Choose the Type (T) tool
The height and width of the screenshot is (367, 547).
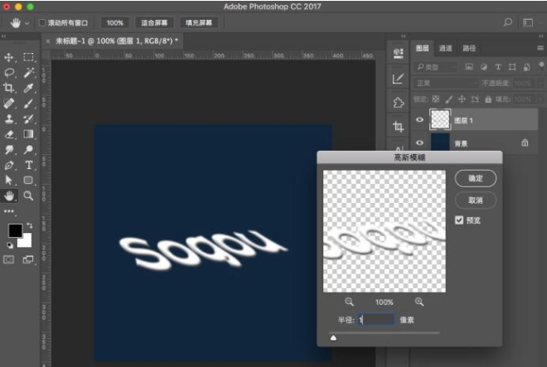click(29, 165)
